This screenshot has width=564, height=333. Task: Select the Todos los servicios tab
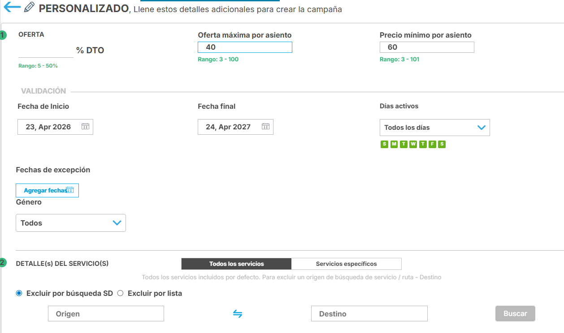point(236,264)
